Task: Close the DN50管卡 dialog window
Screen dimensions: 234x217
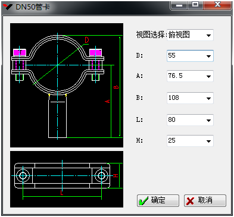Action: 217,5
